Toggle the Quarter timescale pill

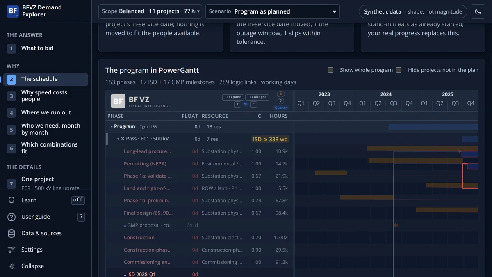pyautogui.click(x=281, y=108)
